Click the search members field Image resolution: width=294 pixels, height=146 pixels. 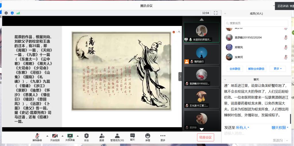pos(256,23)
